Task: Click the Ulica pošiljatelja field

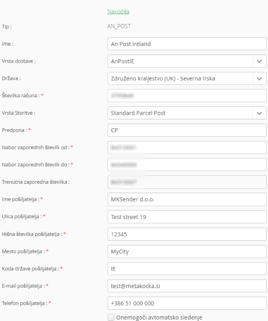Action: point(187,217)
